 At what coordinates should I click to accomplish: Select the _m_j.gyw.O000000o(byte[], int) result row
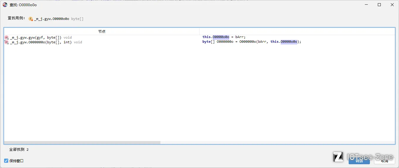(x=199, y=42)
